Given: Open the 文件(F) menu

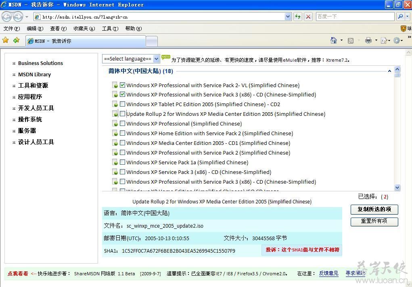Looking at the screenshot, I should point(12,28).
